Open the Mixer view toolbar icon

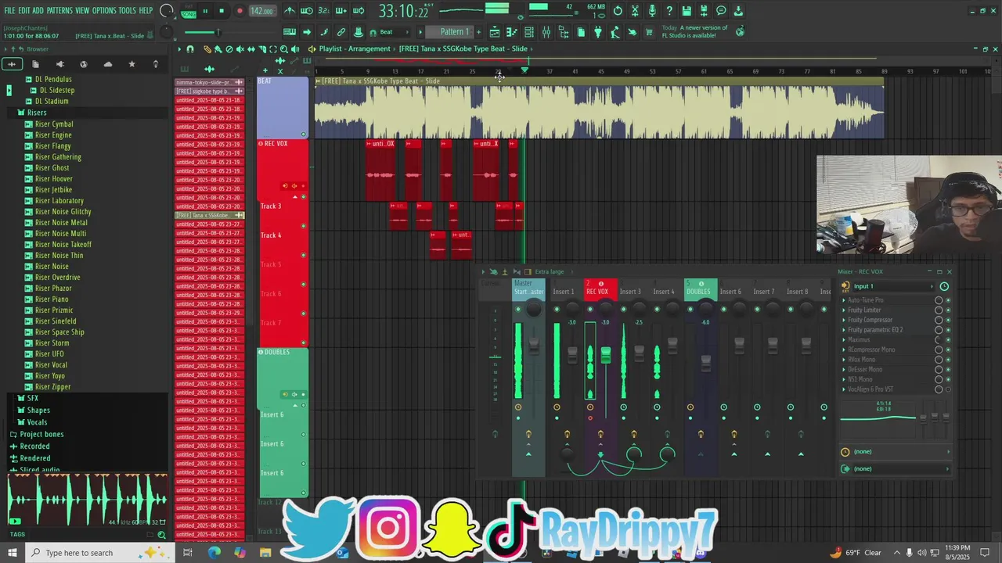(546, 32)
